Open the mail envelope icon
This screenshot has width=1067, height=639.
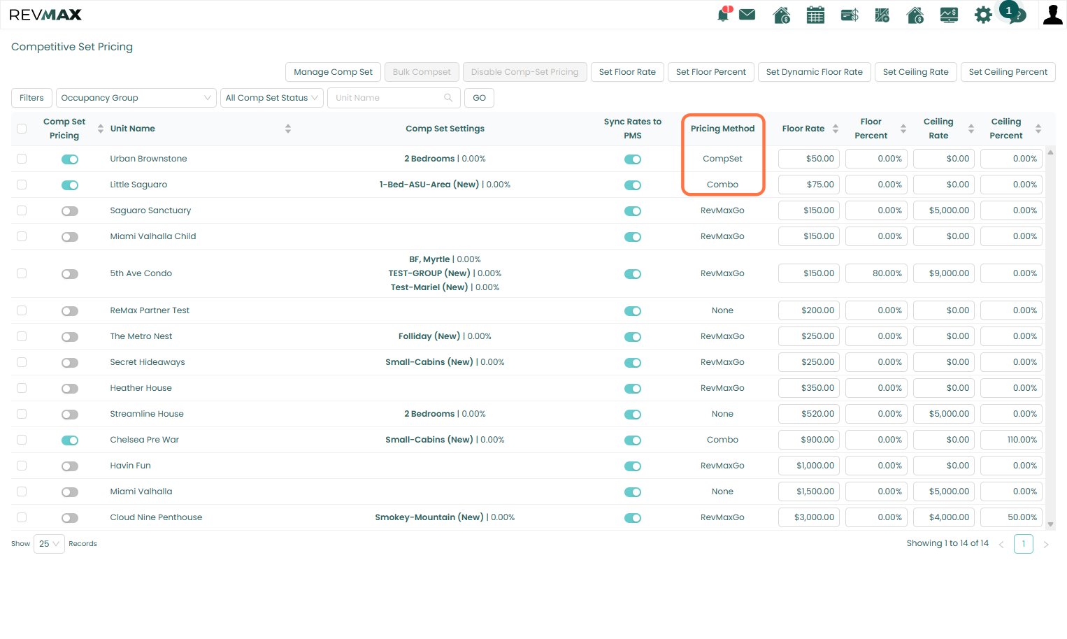747,15
